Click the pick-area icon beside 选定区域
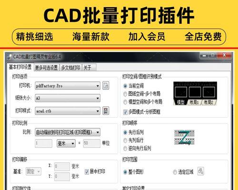 pyautogui.click(x=200, y=171)
